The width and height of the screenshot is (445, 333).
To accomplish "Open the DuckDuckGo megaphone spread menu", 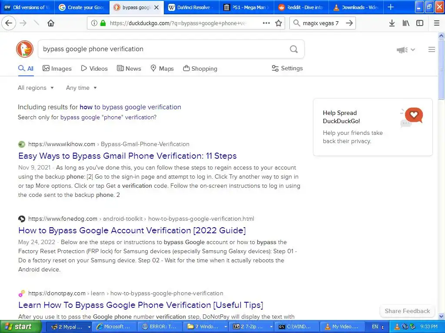I will click(x=405, y=50).
